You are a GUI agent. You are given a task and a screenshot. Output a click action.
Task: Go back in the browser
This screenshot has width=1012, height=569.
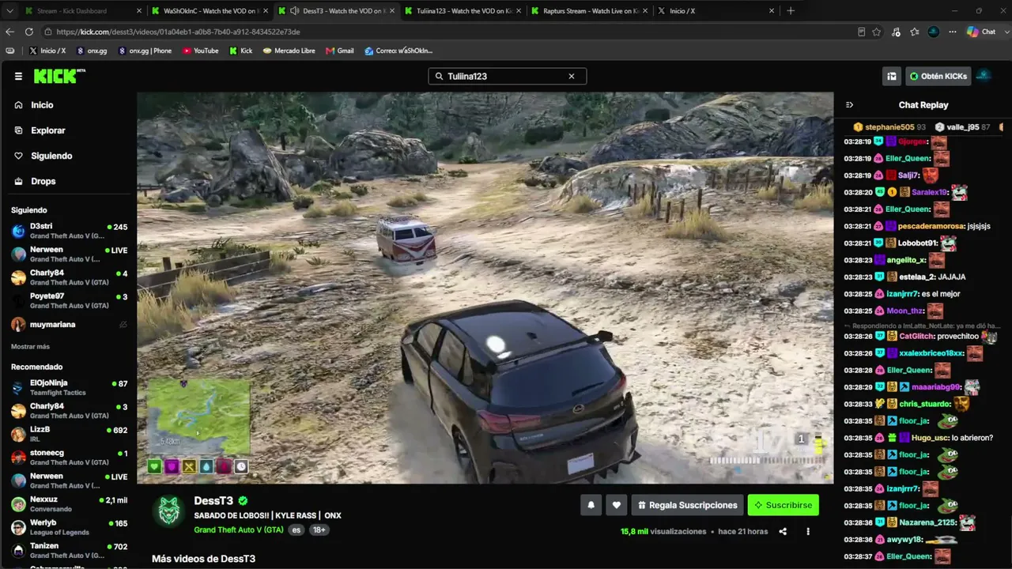[9, 32]
